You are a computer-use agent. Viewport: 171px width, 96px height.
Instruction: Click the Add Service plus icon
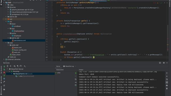click(25, 66)
